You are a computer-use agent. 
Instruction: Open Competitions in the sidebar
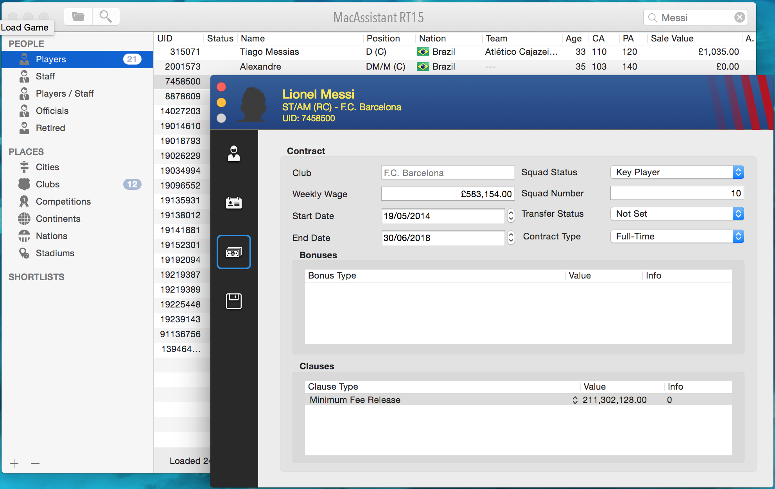click(77, 201)
